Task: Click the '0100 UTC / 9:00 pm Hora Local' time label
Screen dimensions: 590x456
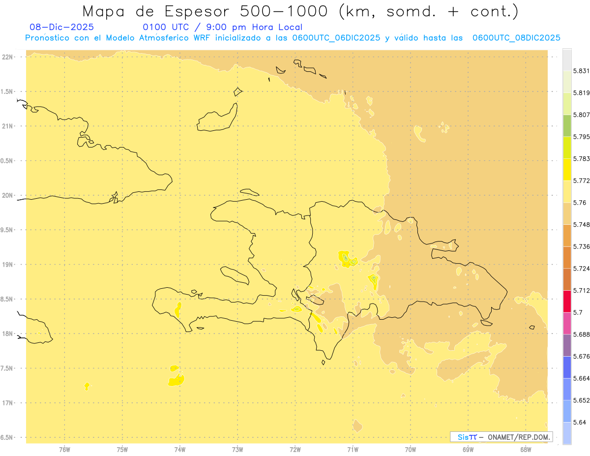Action: pos(223,27)
